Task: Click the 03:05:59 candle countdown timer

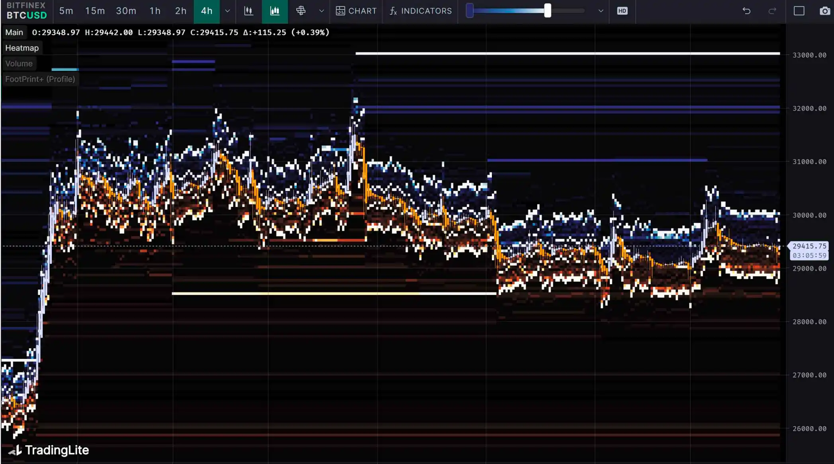Action: coord(809,255)
